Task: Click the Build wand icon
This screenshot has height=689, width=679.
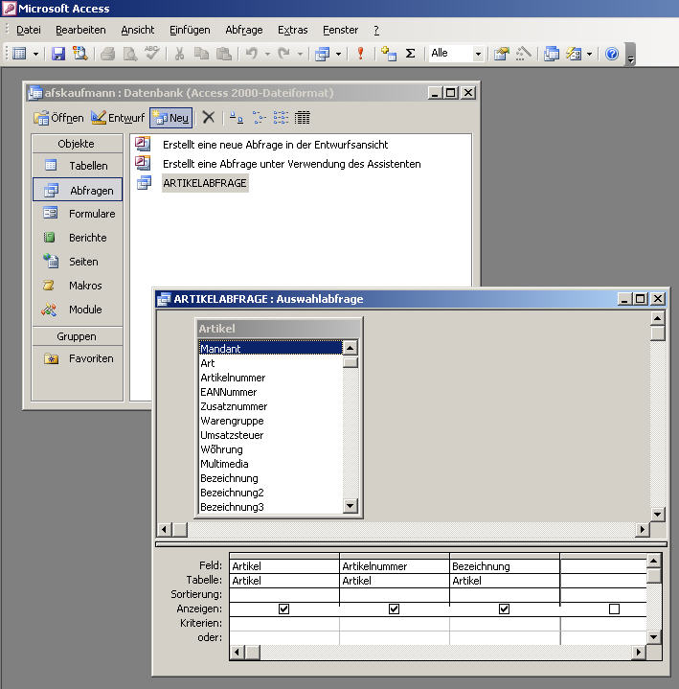Action: coord(523,54)
